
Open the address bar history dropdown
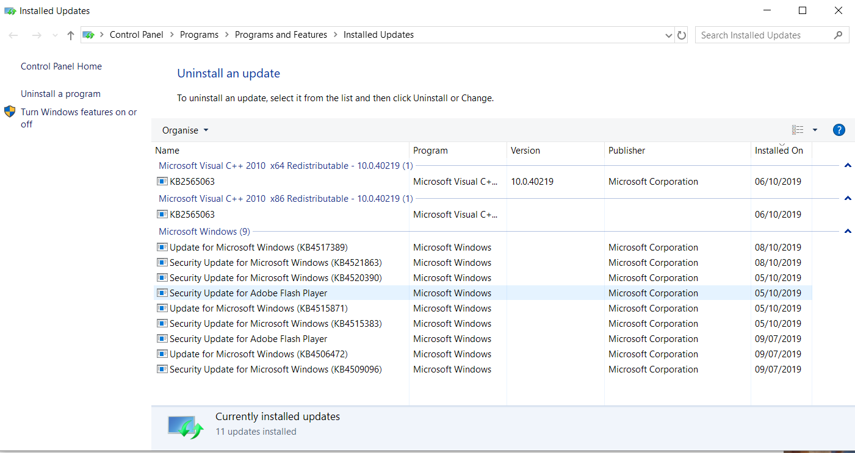point(668,35)
